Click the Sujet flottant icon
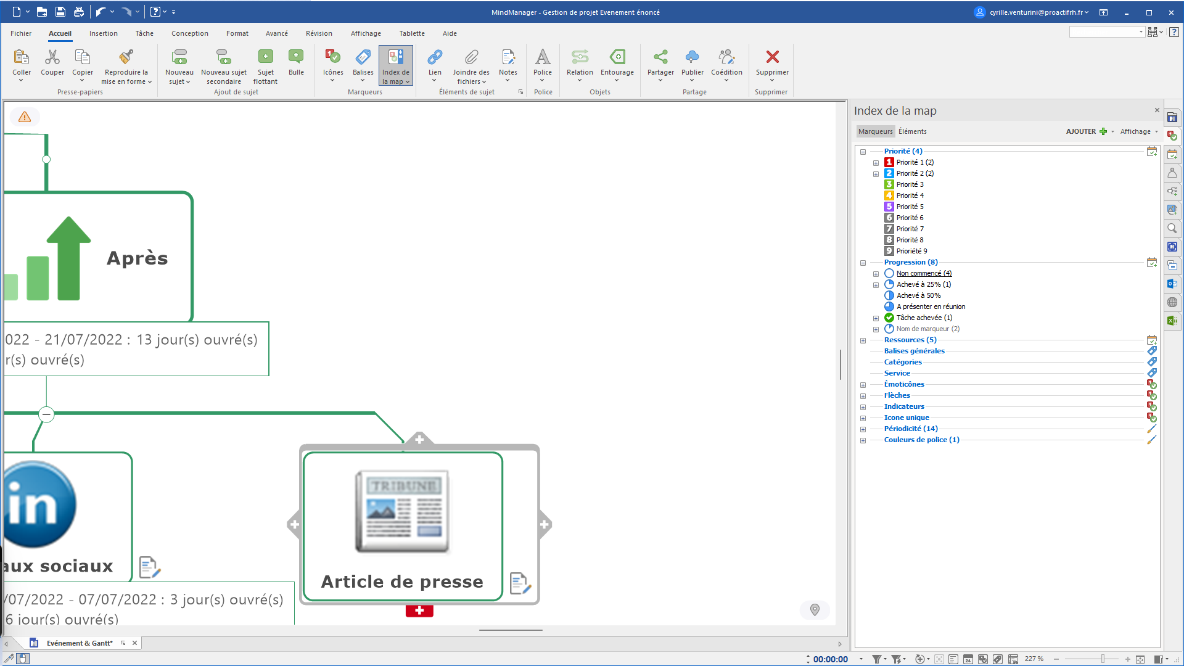1184x666 pixels. tap(265, 57)
